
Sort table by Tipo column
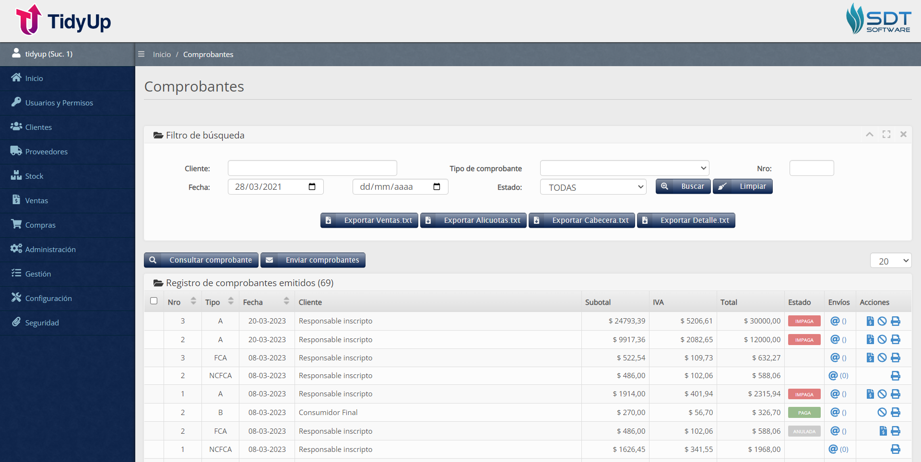(x=231, y=301)
